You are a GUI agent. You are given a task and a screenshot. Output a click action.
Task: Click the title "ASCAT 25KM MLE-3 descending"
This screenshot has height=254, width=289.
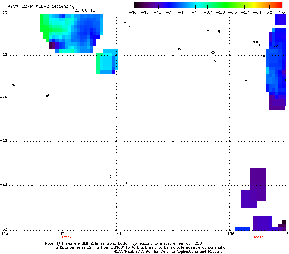click(41, 6)
